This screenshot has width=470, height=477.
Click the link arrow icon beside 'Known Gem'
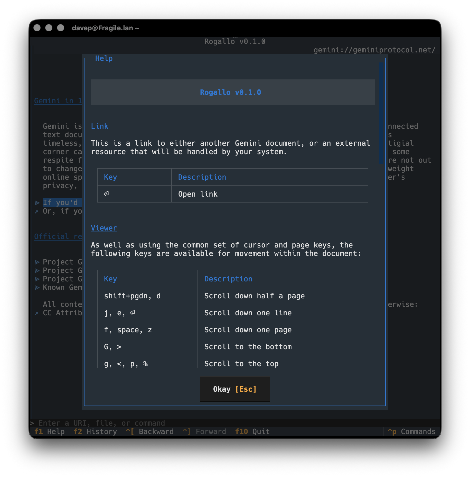pos(37,288)
